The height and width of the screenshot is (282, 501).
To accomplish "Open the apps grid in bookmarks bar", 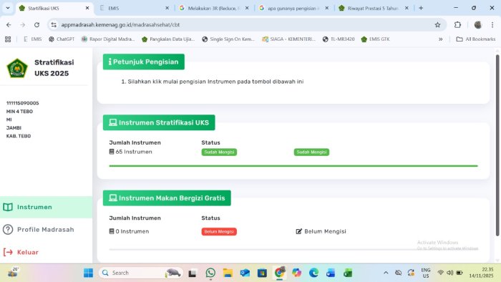I will [8, 39].
